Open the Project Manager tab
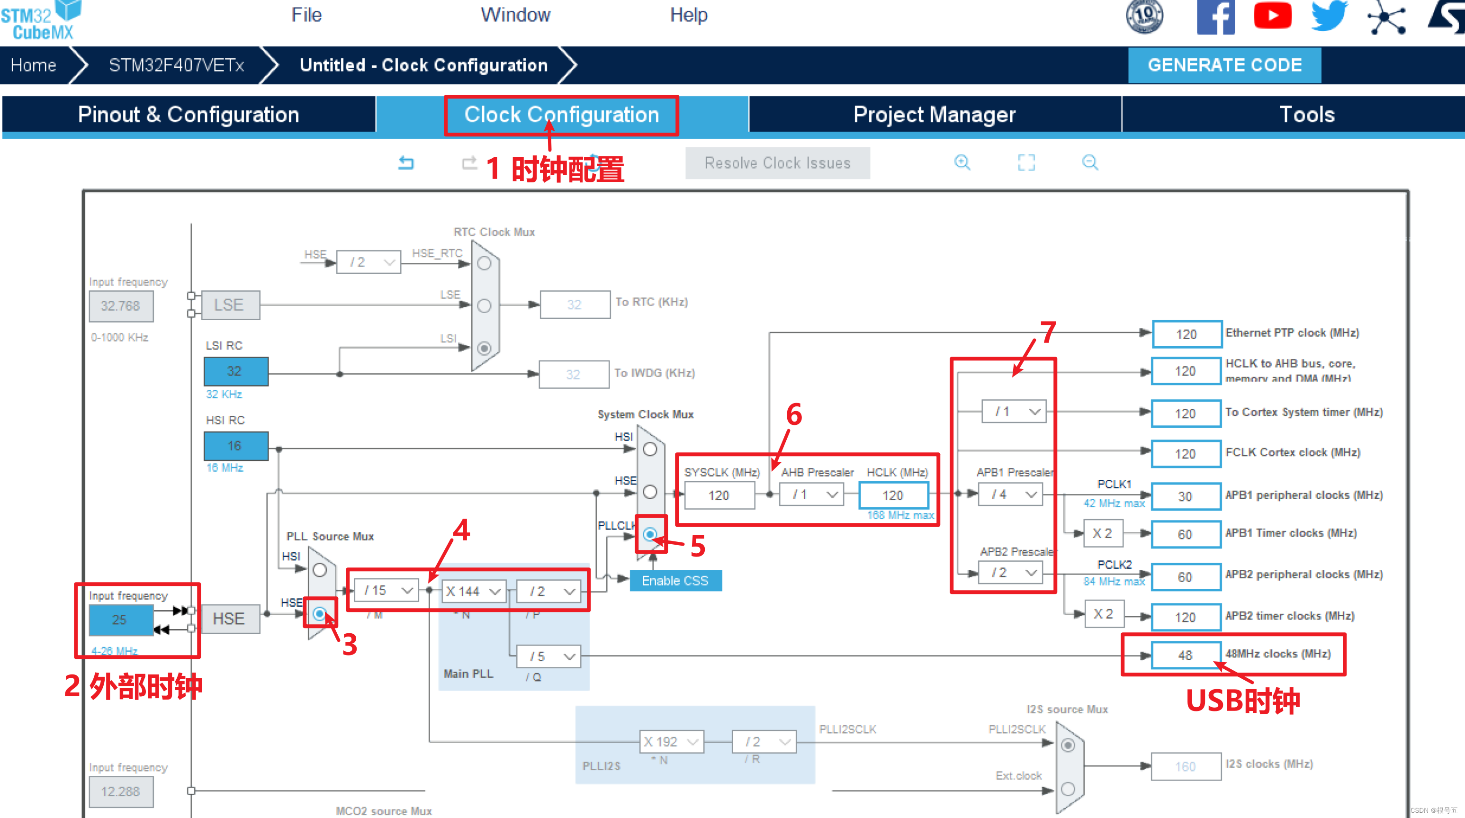This screenshot has width=1465, height=818. point(934,115)
